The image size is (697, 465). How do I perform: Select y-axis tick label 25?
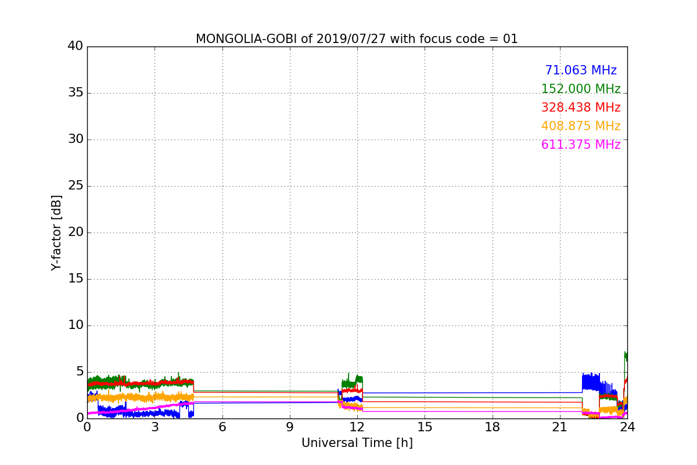click(x=76, y=186)
